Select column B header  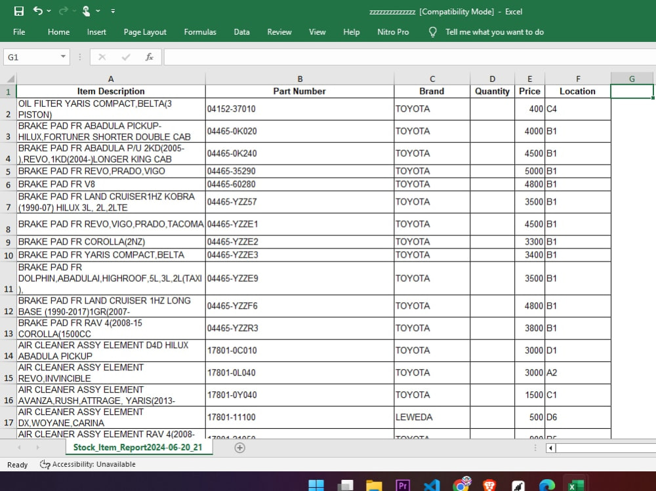click(300, 79)
